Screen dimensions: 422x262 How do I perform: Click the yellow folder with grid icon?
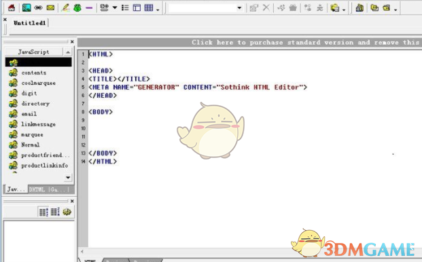(x=335, y=7)
